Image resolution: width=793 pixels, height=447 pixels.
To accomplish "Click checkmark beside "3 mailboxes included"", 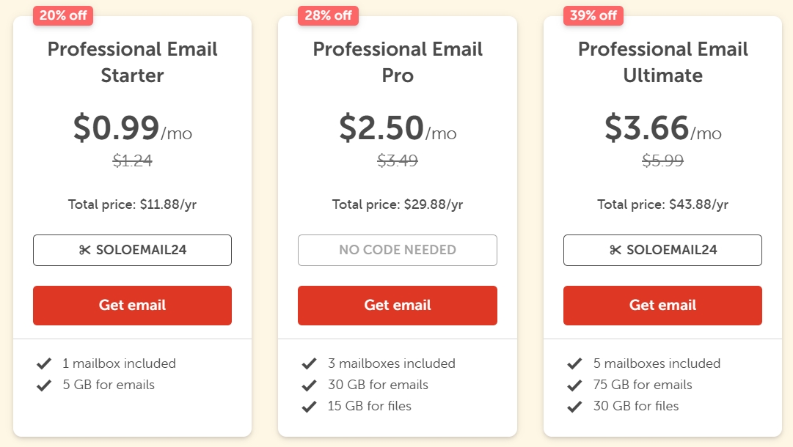I will click(309, 363).
